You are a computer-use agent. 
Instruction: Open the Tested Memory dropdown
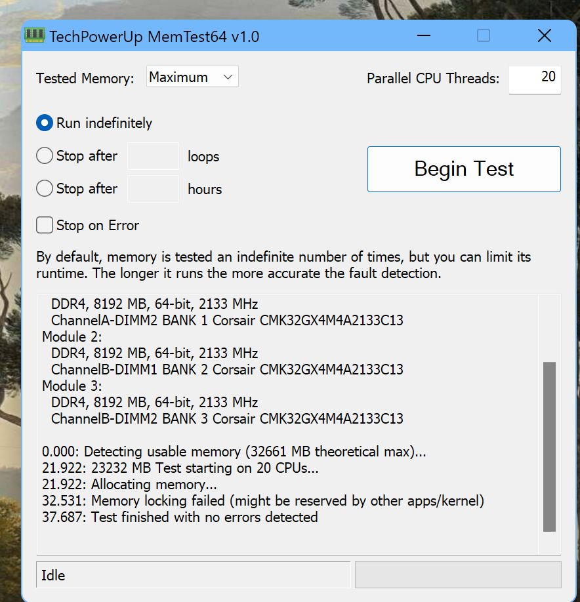pyautogui.click(x=192, y=77)
